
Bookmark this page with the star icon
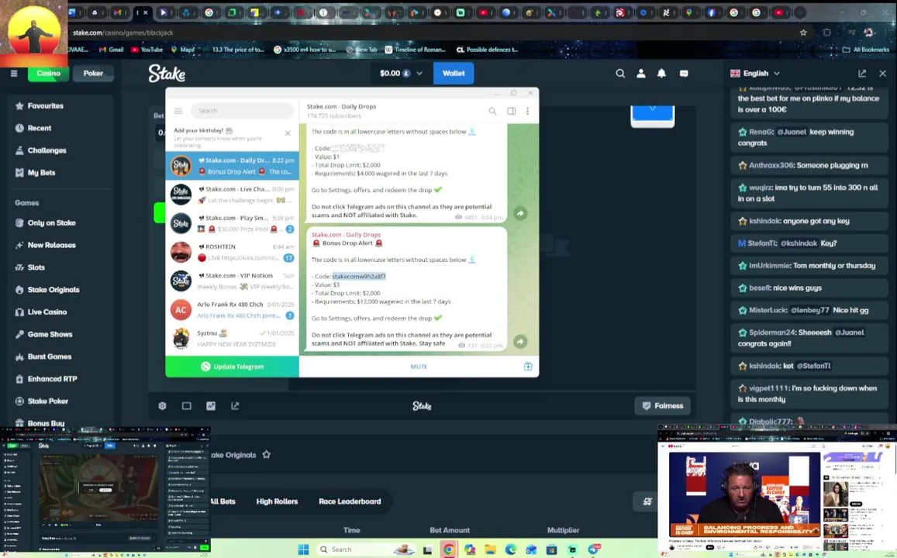point(803,33)
